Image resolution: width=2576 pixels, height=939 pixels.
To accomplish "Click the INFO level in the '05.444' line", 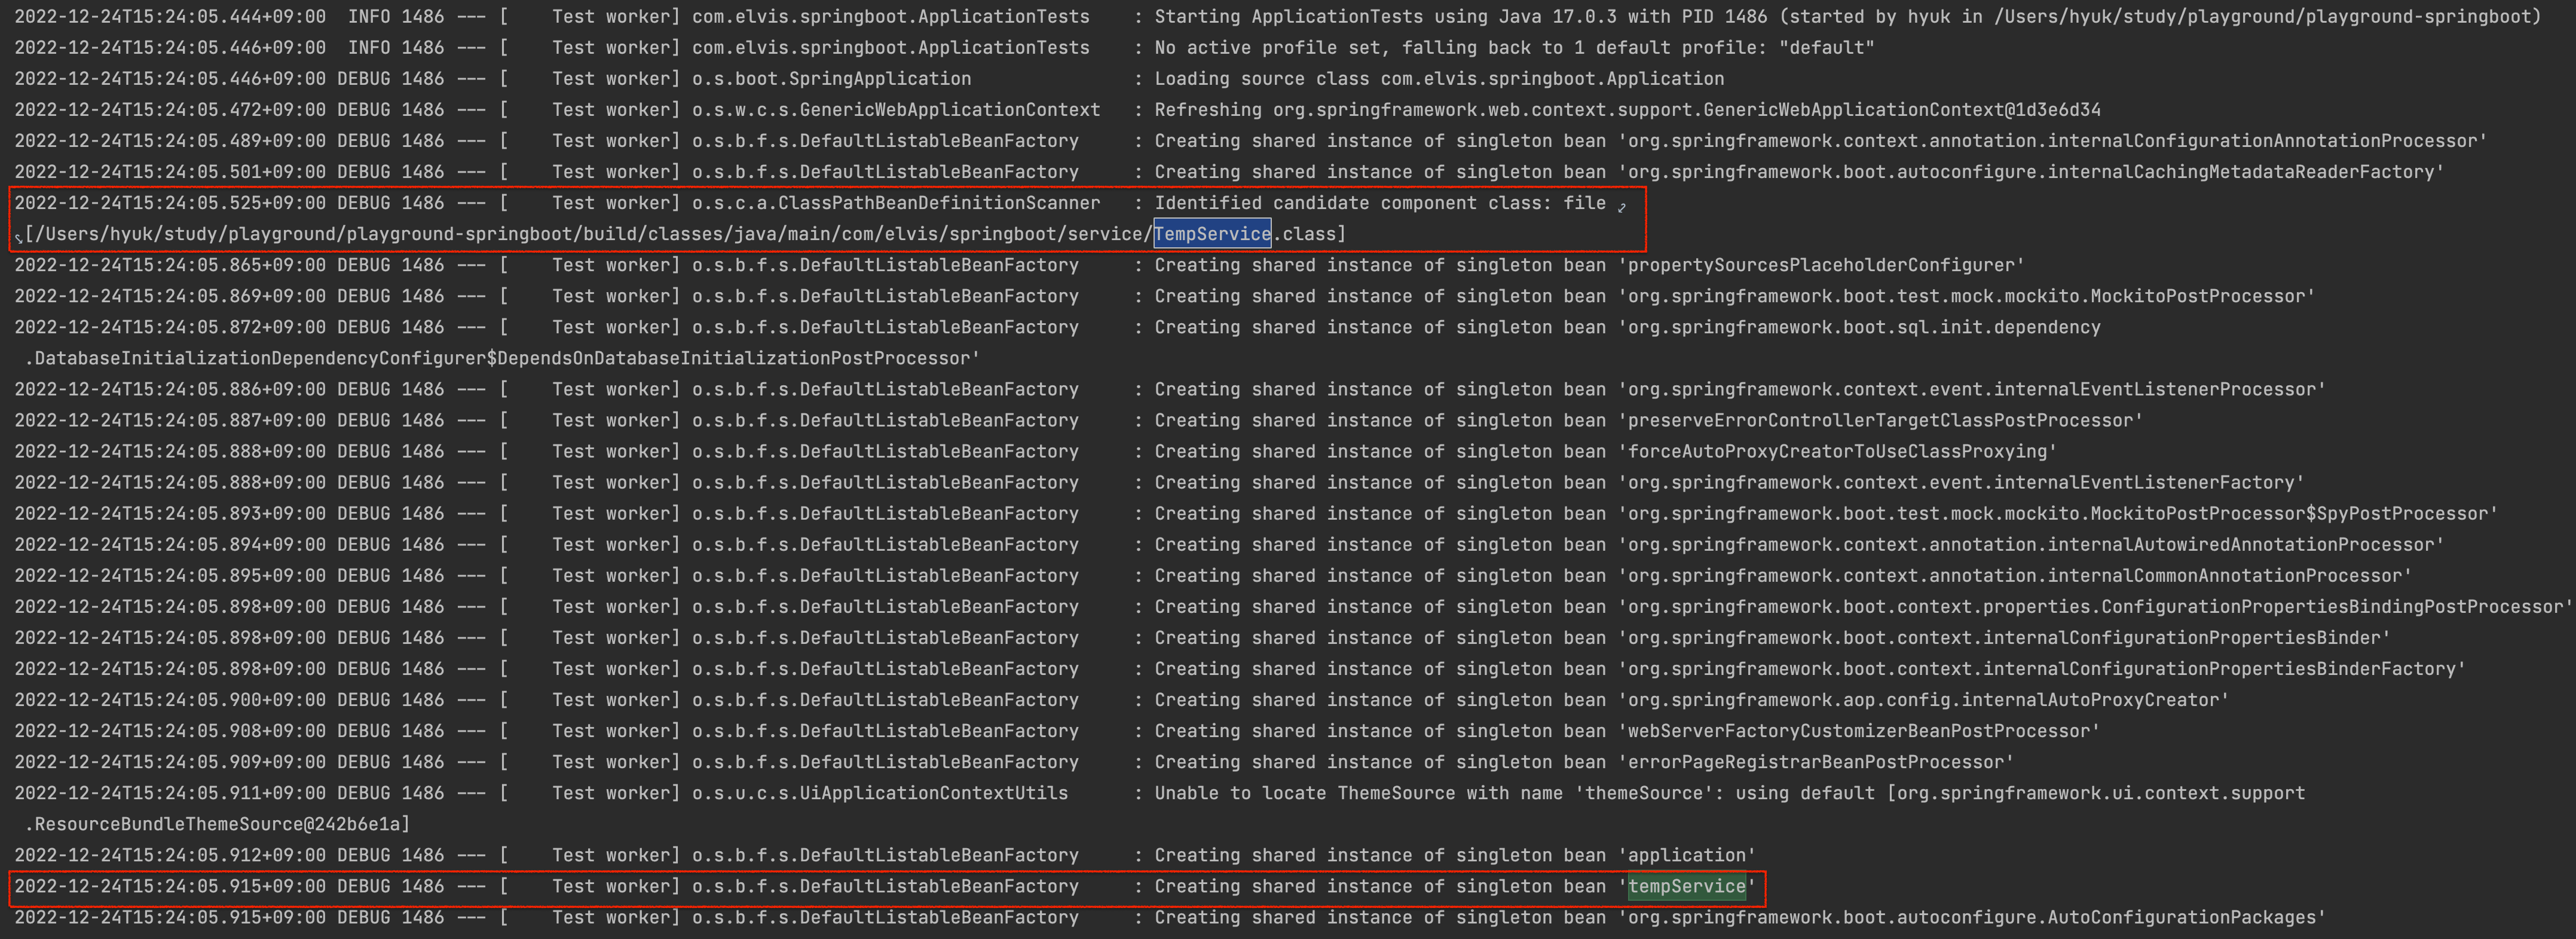I will click(x=369, y=17).
